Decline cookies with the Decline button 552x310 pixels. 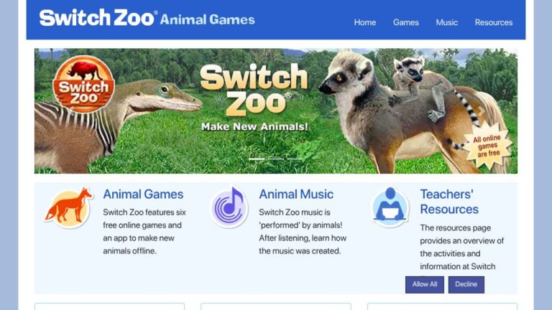(x=466, y=284)
